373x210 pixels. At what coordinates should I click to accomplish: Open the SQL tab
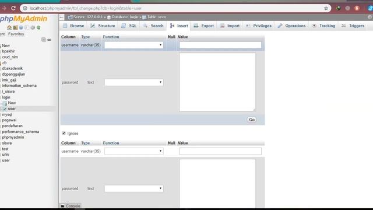coord(129,26)
